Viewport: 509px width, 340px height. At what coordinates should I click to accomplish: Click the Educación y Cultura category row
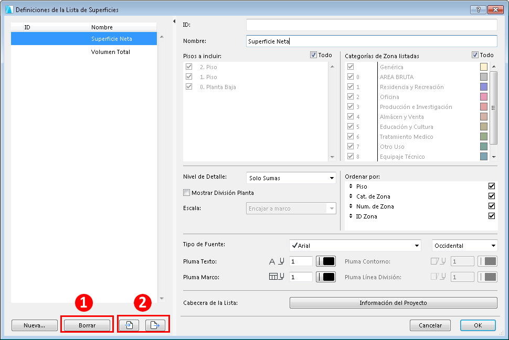(417, 127)
